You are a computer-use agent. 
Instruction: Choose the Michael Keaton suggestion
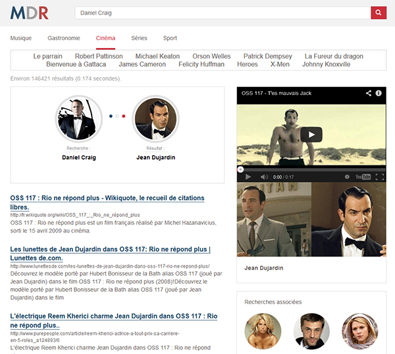[x=157, y=56]
